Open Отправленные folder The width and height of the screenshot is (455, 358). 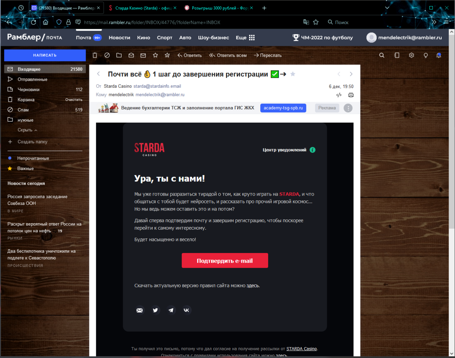(45, 79)
